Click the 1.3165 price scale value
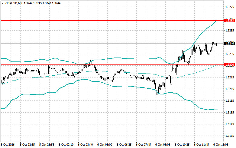 [x=230, y=136]
